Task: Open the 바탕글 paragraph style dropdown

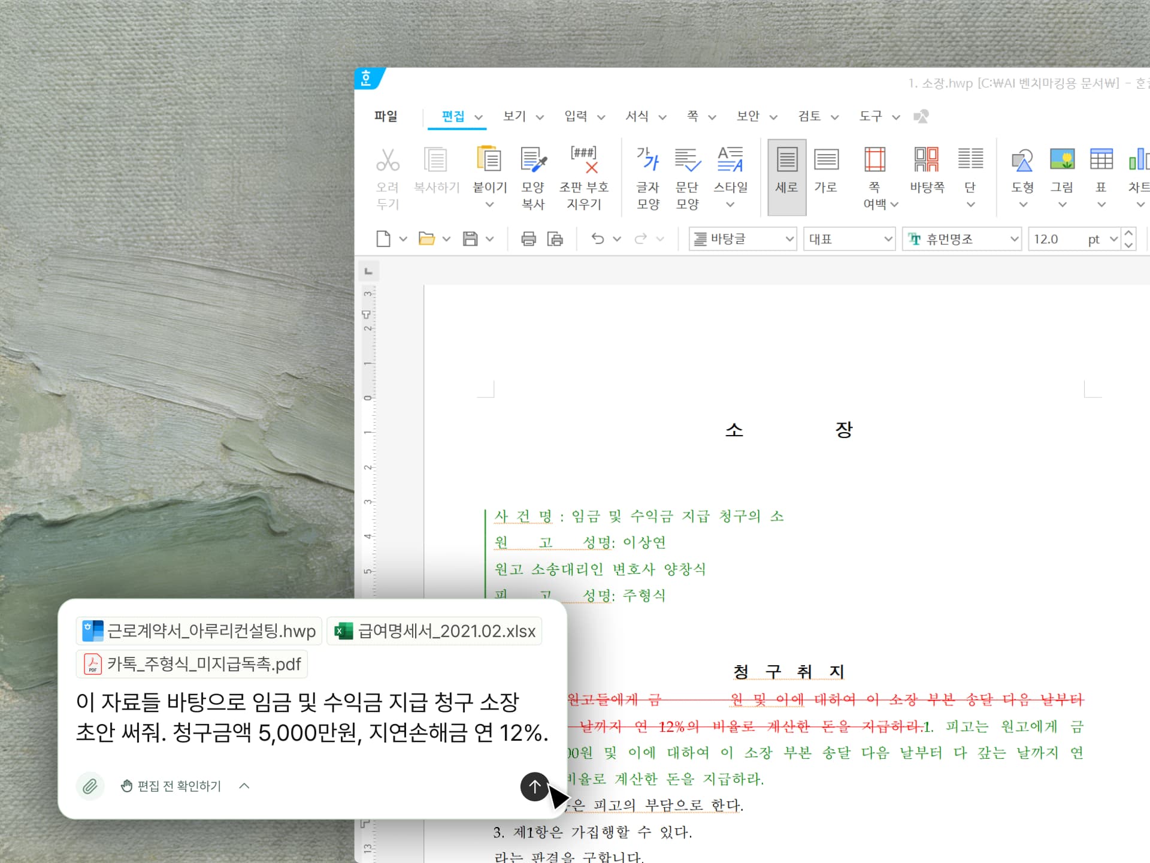Action: [743, 239]
